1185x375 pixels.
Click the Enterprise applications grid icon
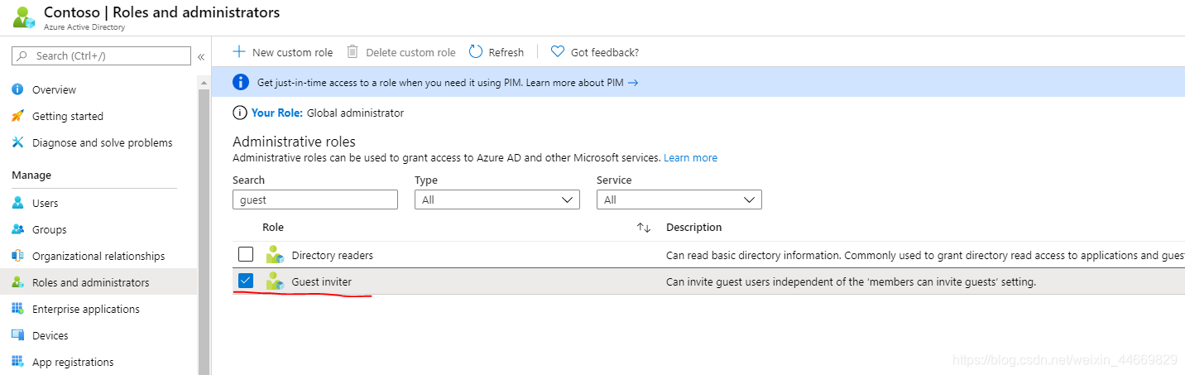[18, 309]
